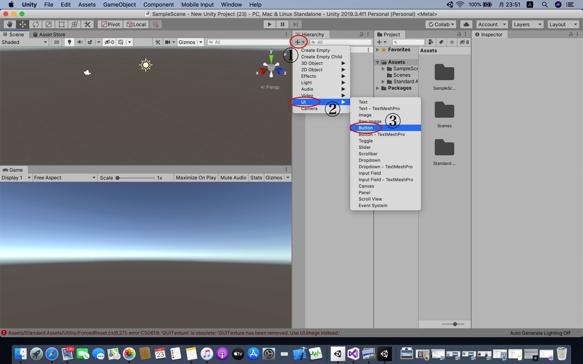The image size is (583, 364).
Task: Collapse the Assets tree folder
Action: point(378,62)
